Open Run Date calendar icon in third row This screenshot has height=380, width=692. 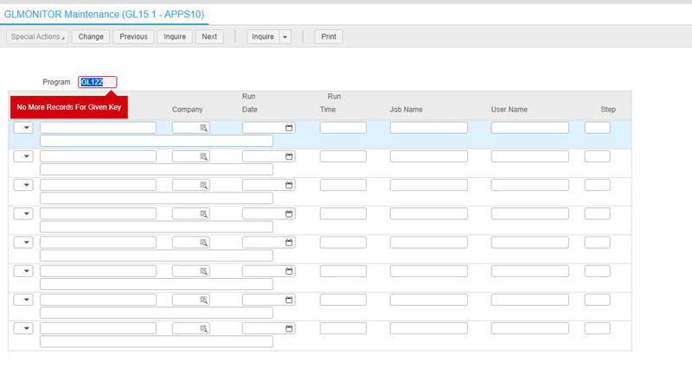(x=289, y=185)
